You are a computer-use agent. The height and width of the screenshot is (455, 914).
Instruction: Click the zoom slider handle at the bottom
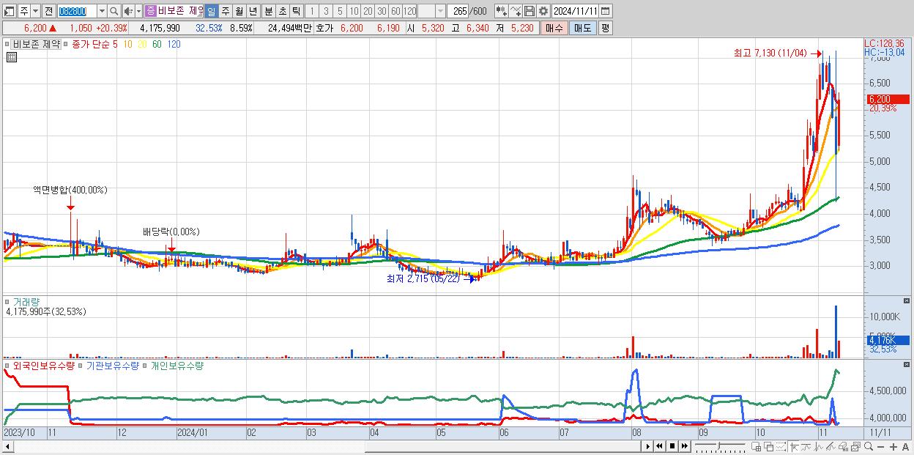pos(718,446)
